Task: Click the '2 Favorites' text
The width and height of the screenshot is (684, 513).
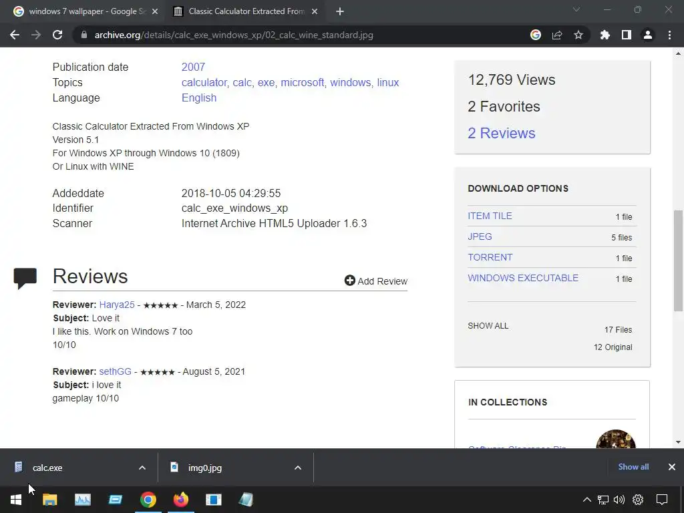Action: 504,106
